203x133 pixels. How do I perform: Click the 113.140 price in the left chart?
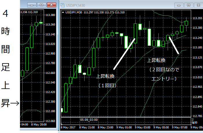[50, 34]
